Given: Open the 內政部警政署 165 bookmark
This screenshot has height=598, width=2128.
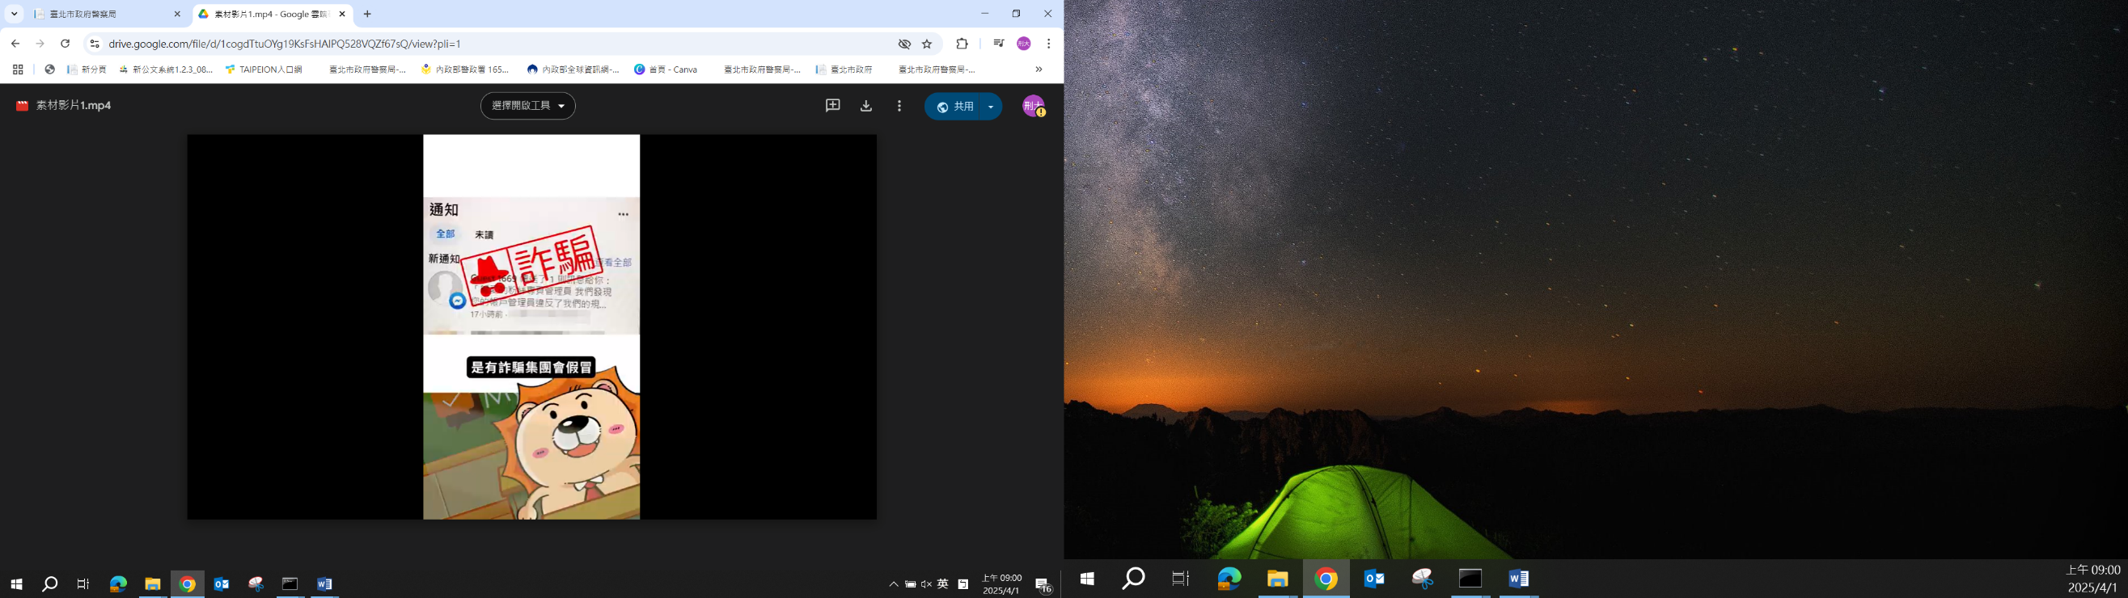Looking at the screenshot, I should coord(465,69).
